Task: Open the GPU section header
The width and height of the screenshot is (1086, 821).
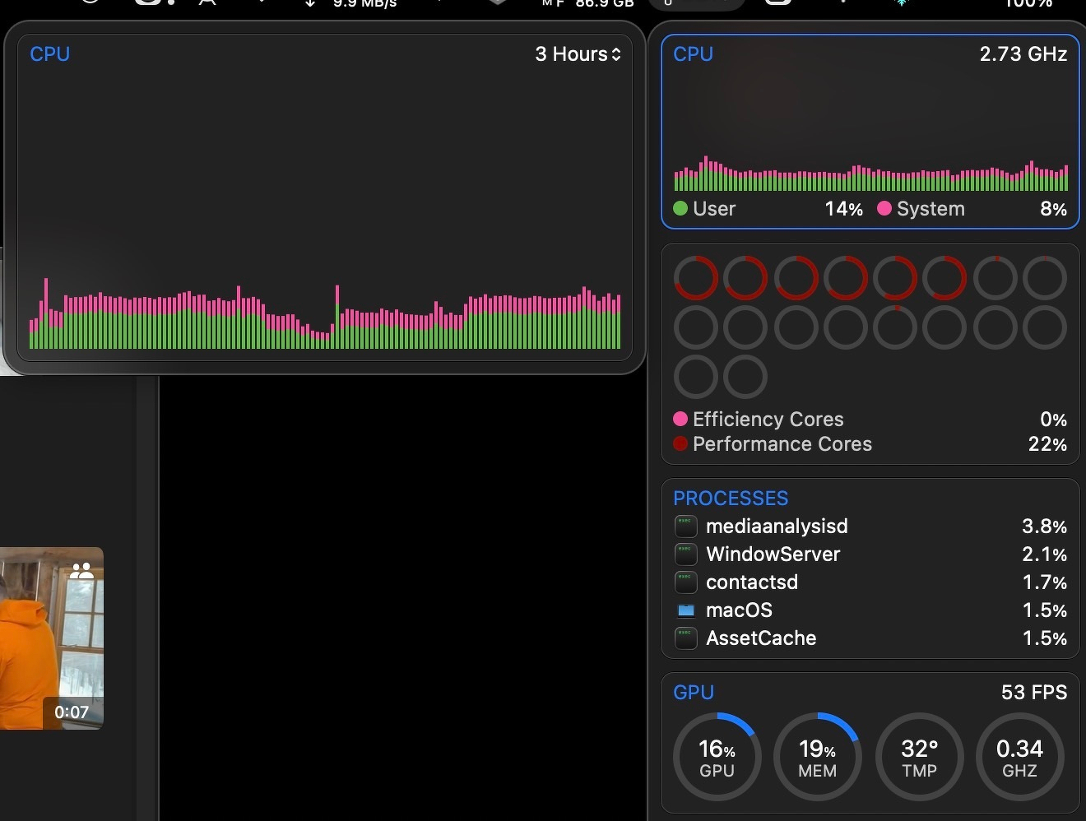Action: pos(694,693)
